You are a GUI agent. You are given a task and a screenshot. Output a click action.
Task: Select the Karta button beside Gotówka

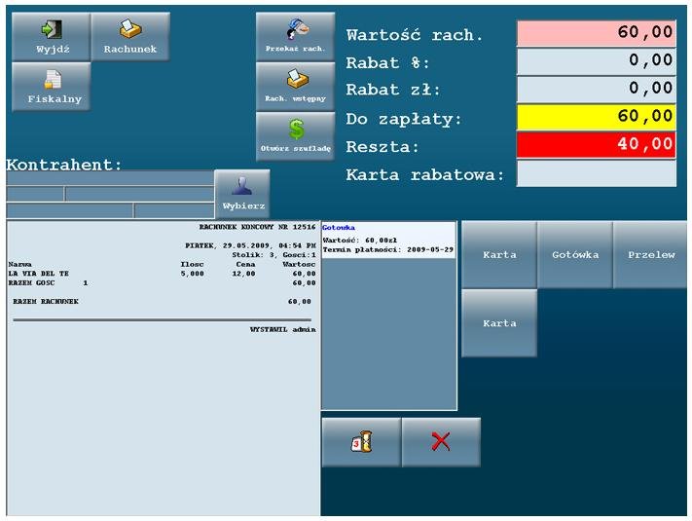(x=499, y=255)
